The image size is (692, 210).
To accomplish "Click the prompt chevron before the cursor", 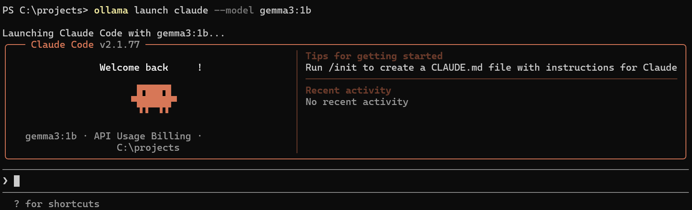I will tap(5, 181).
